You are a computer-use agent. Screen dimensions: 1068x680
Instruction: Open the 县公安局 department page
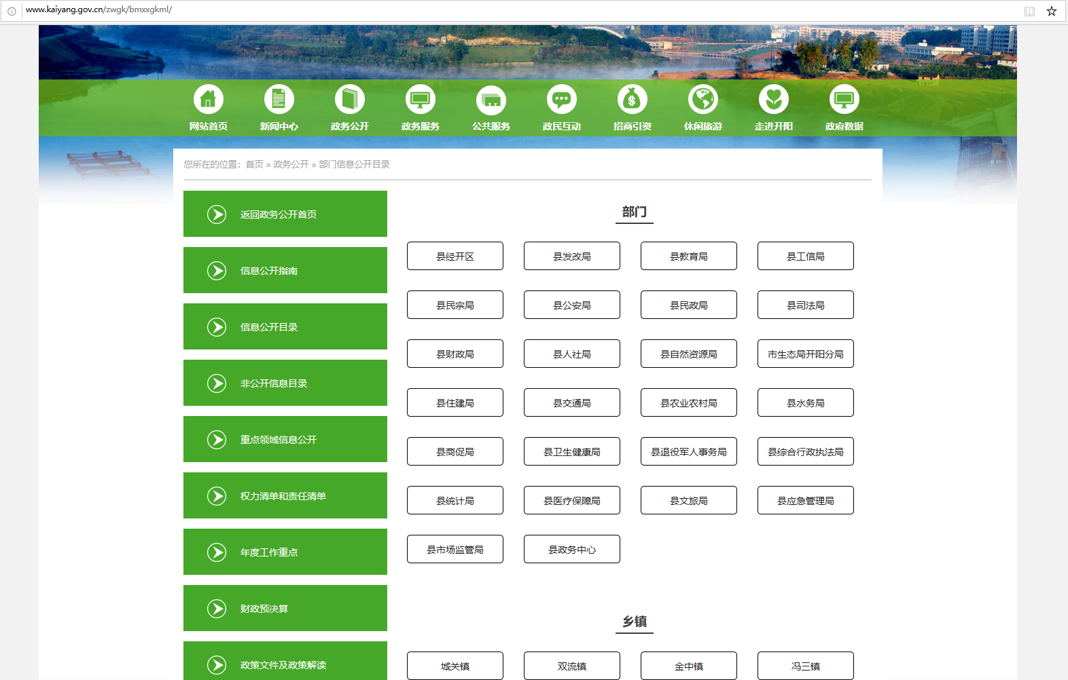point(571,305)
